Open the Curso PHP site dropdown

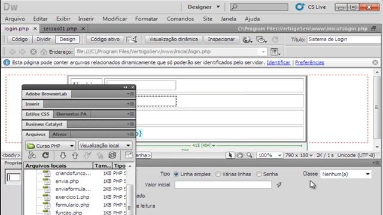click(50, 146)
